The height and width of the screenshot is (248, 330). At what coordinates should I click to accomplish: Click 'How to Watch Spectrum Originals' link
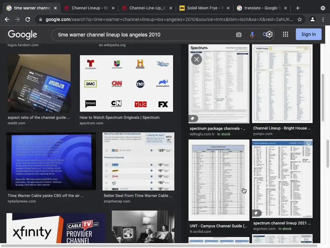click(x=120, y=118)
